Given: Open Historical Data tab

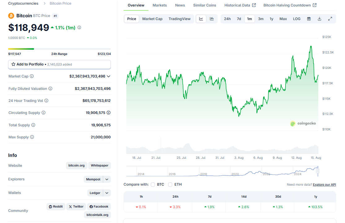Looking at the screenshot, I should [x=240, y=5].
